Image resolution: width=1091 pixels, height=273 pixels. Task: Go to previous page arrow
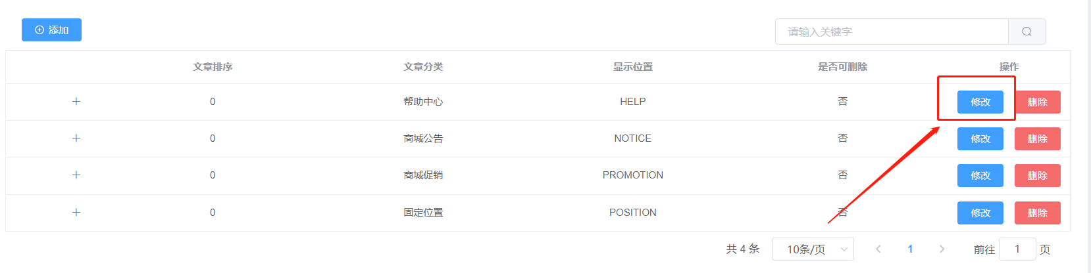coord(878,249)
